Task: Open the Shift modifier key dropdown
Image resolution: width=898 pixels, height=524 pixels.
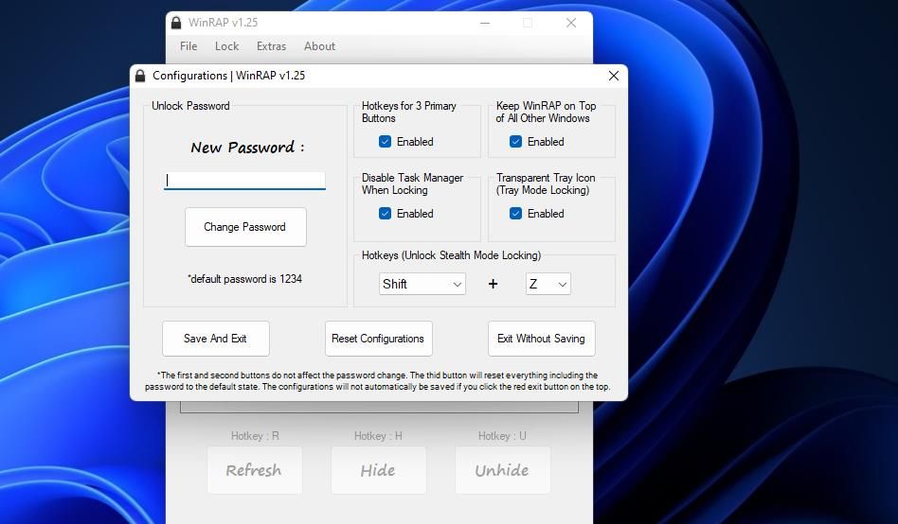Action: [422, 284]
